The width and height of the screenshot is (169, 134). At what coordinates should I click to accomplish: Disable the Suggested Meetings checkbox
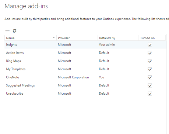(150, 86)
